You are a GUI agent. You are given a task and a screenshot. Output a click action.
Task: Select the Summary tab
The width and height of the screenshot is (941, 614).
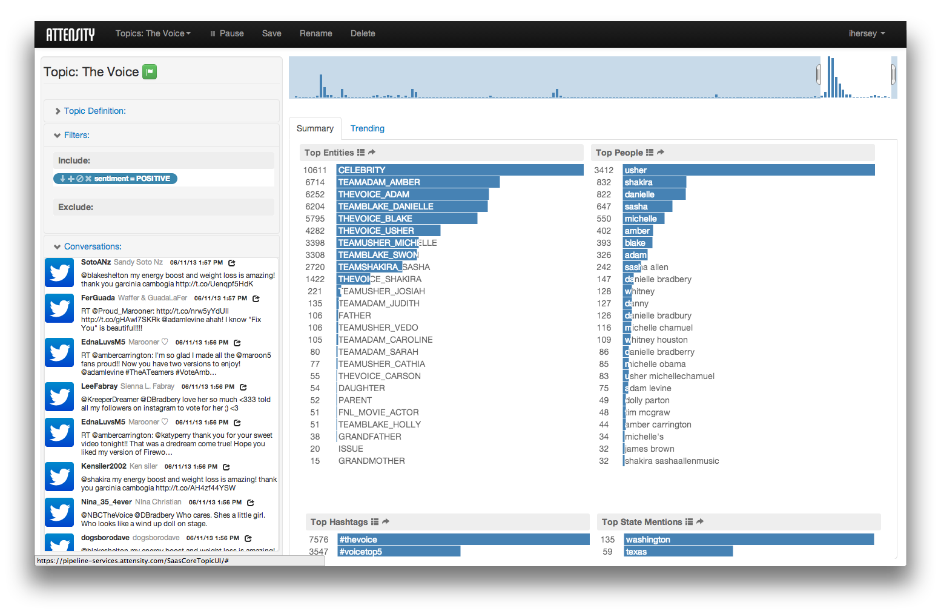315,128
